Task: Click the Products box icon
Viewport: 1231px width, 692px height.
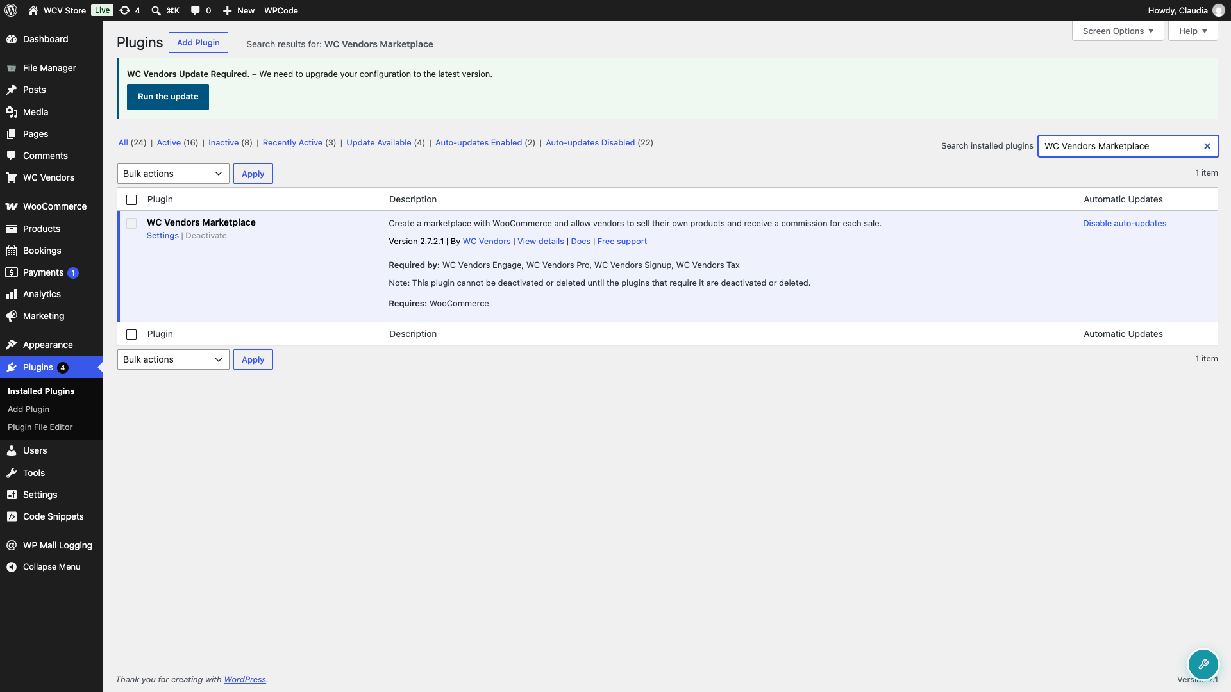Action: coord(12,229)
